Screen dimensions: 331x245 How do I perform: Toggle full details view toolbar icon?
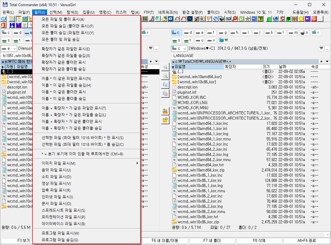(18, 19)
